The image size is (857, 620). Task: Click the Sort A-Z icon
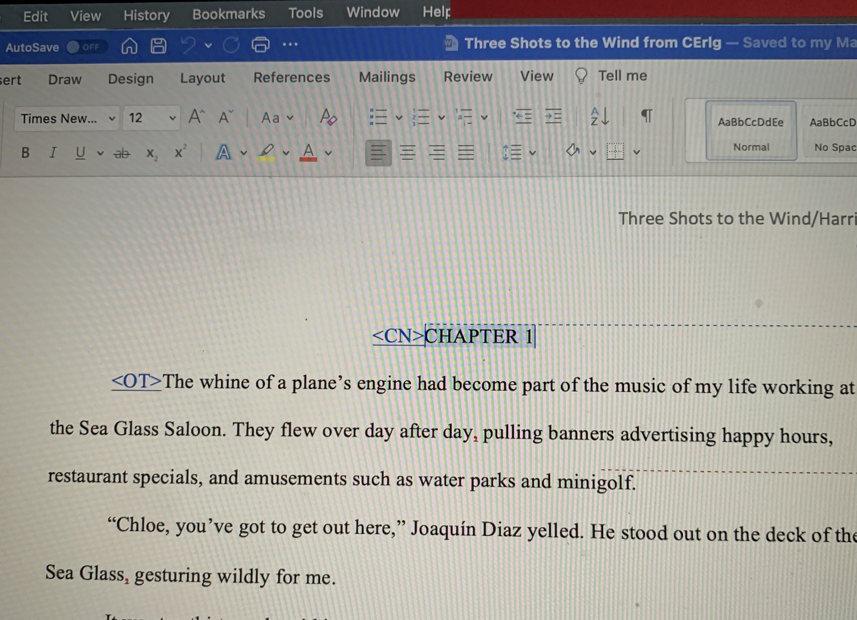click(600, 116)
